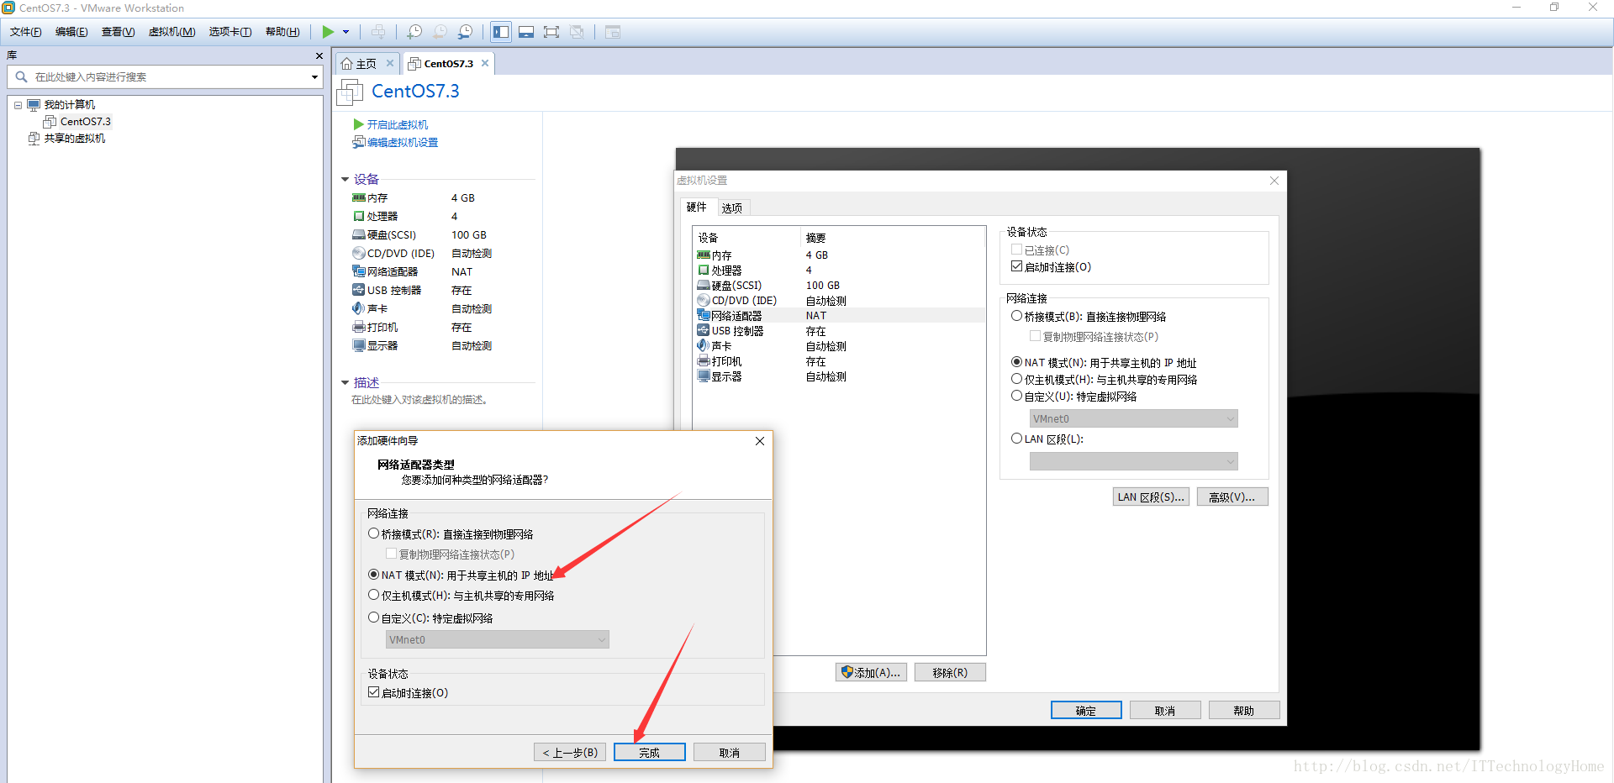Select 桥接模式(B) radio in settings dialog
1614x783 pixels.
[1016, 317]
